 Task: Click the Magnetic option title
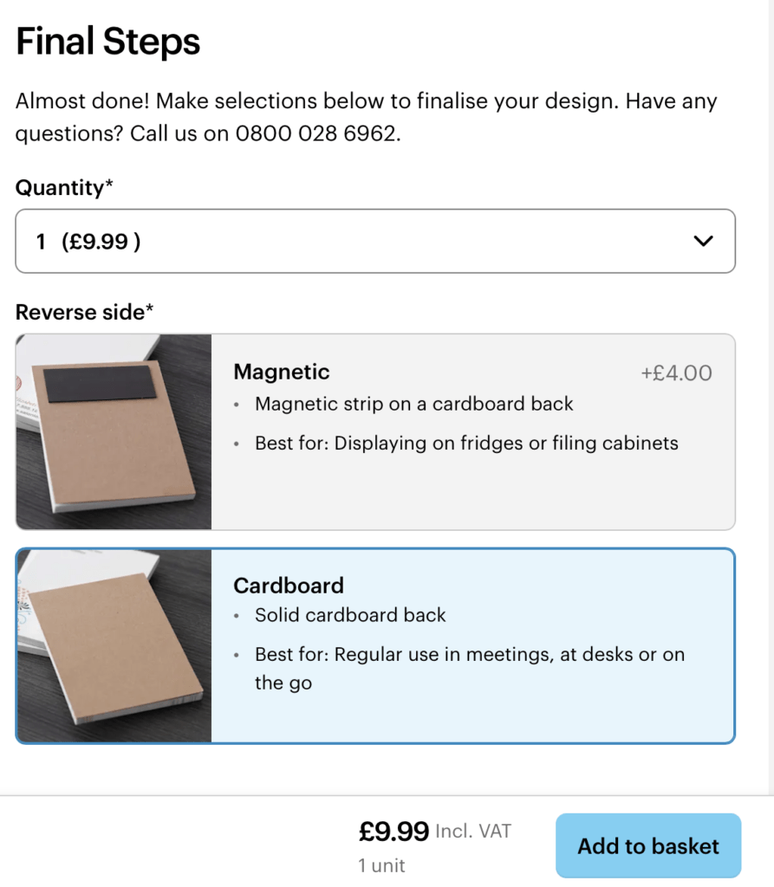[282, 372]
